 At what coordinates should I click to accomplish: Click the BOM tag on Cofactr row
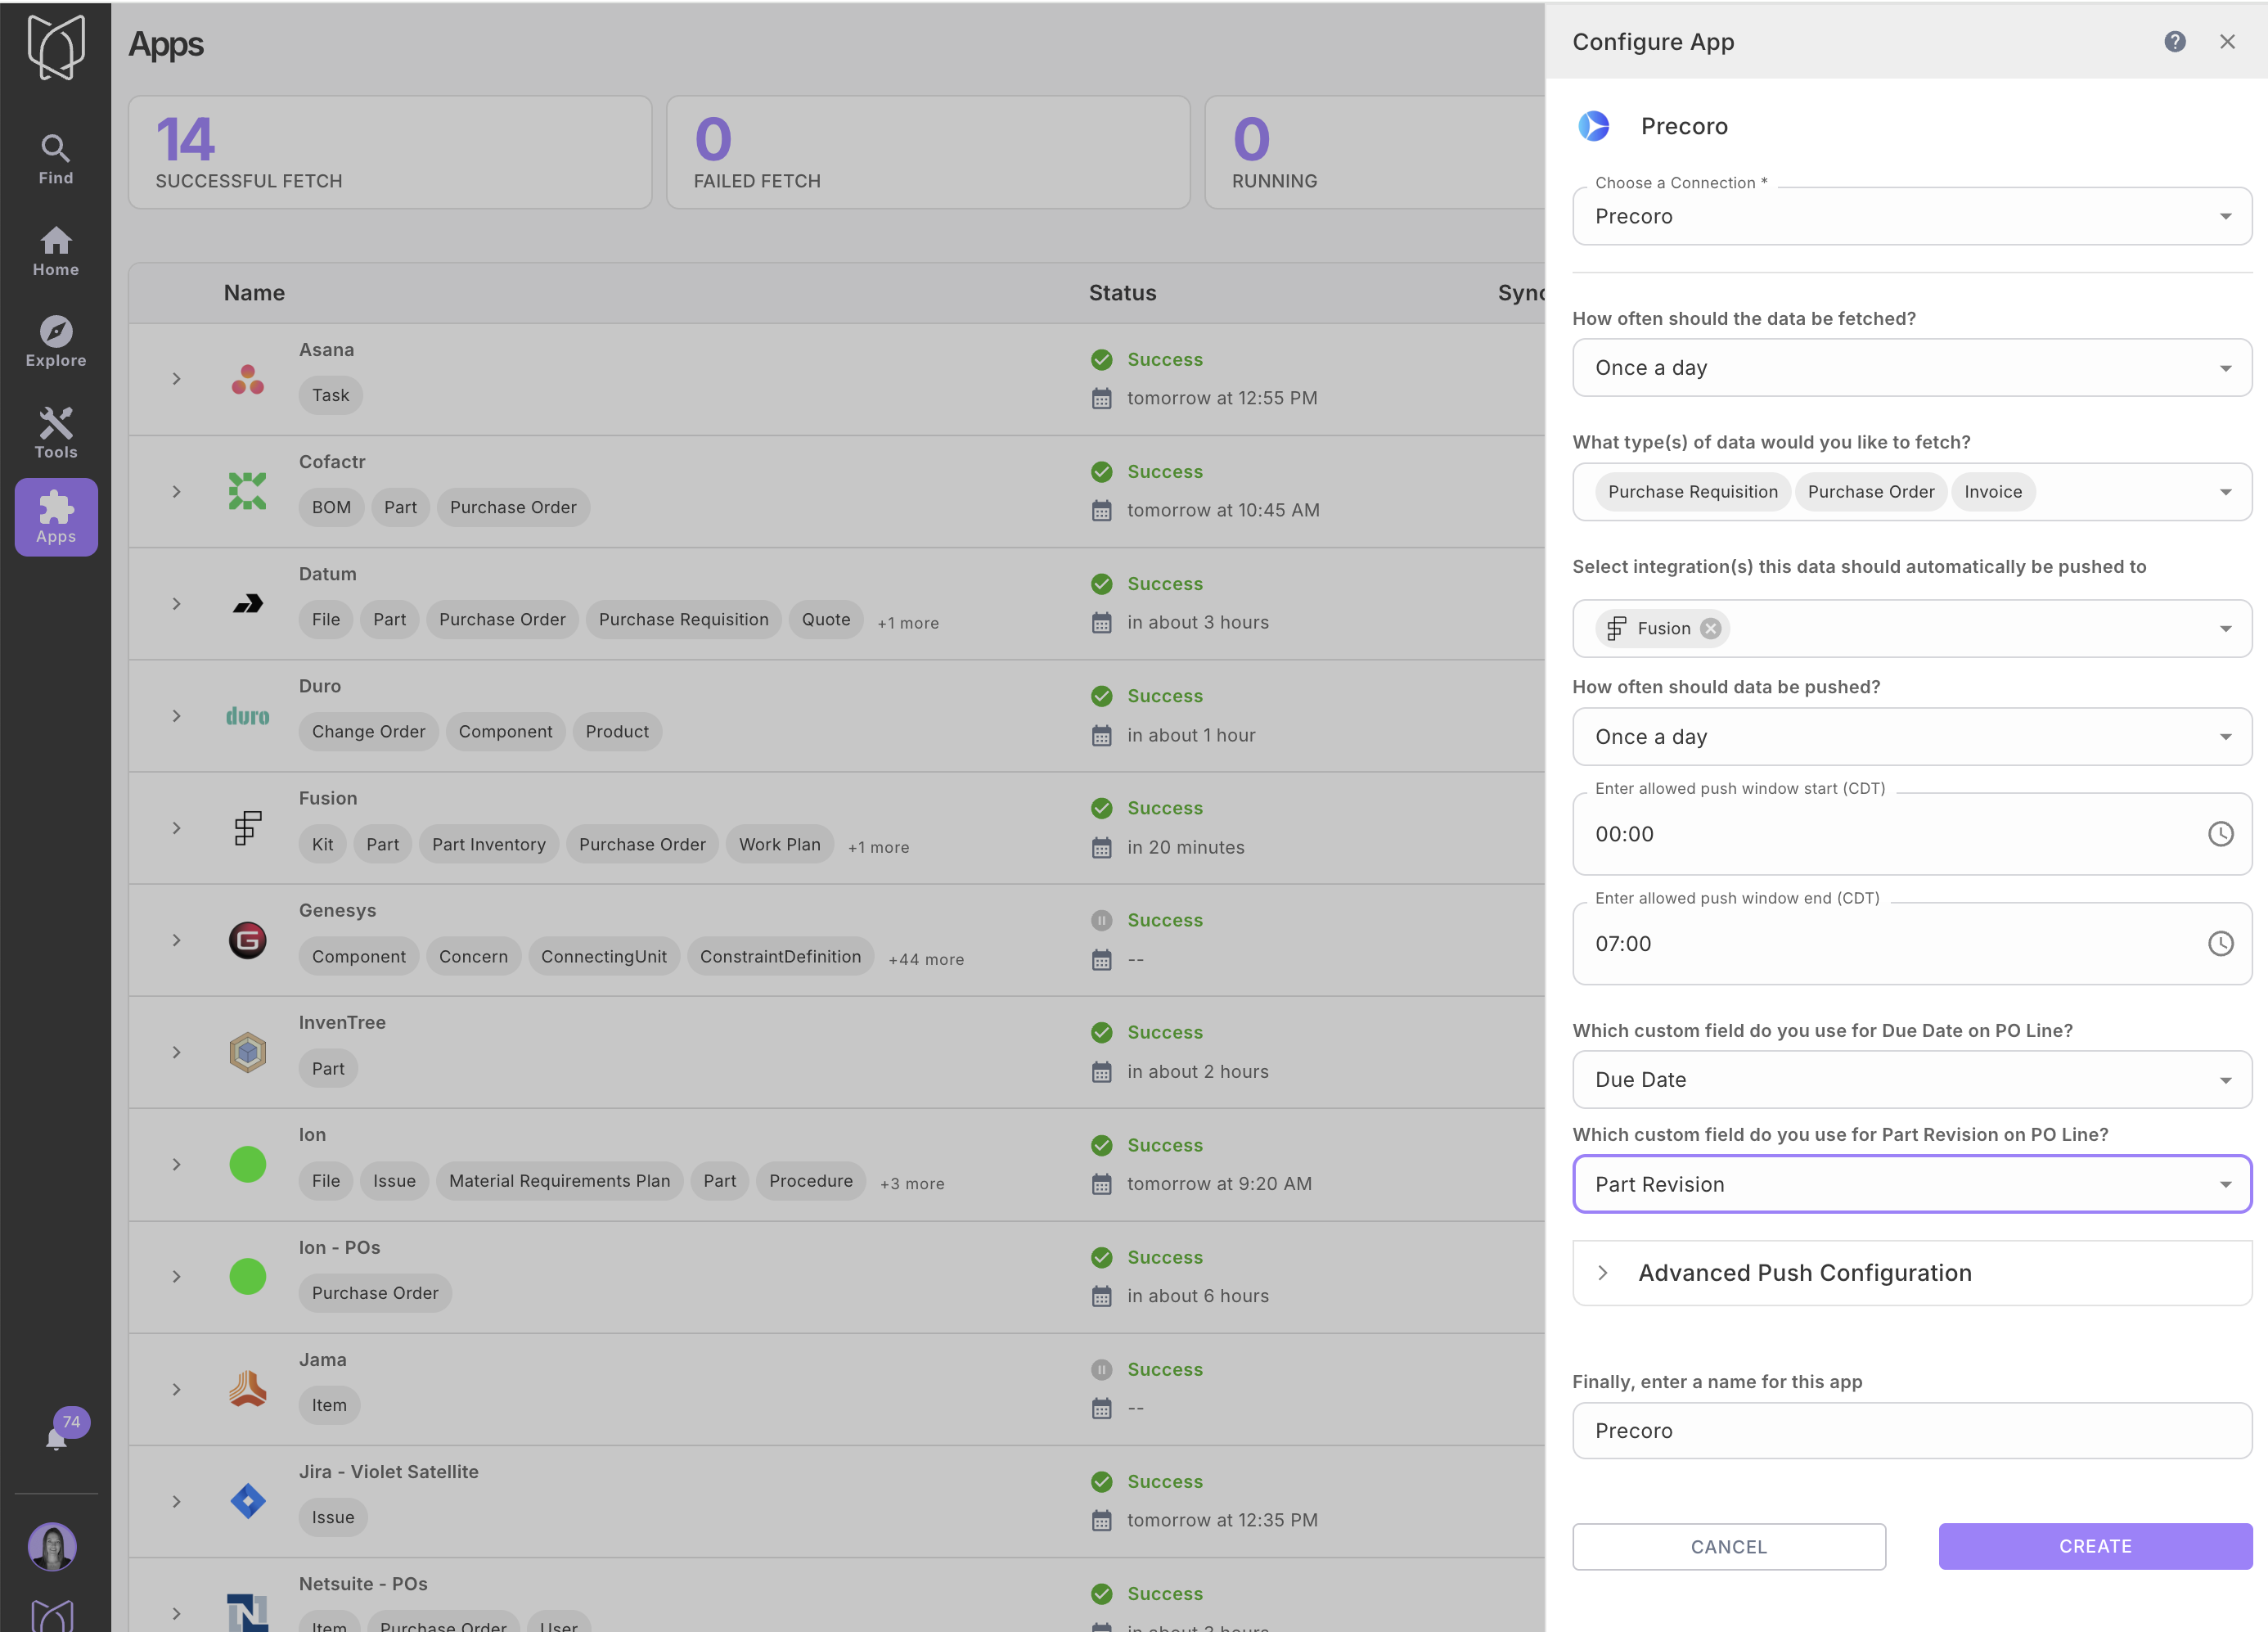(x=331, y=507)
